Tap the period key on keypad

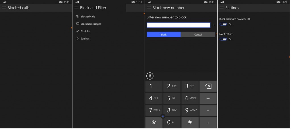point(208,122)
